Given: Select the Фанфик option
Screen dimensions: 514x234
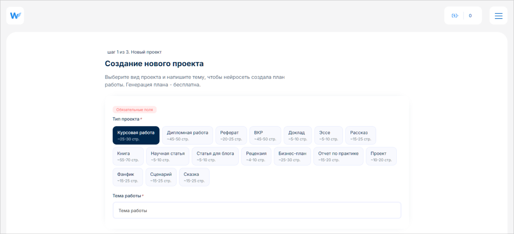Looking at the screenshot, I should coord(128,177).
